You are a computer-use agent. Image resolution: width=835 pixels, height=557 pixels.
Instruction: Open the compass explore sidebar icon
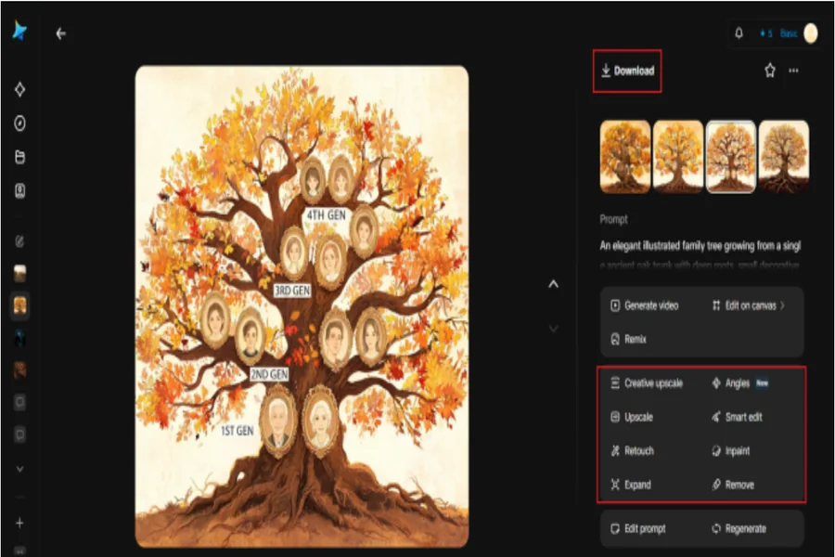pyautogui.click(x=19, y=123)
